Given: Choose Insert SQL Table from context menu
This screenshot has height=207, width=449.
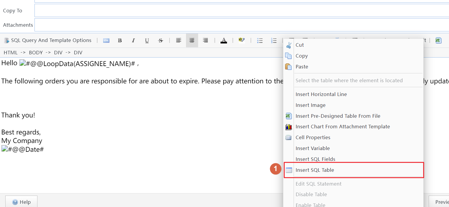Looking at the screenshot, I should coord(315,170).
